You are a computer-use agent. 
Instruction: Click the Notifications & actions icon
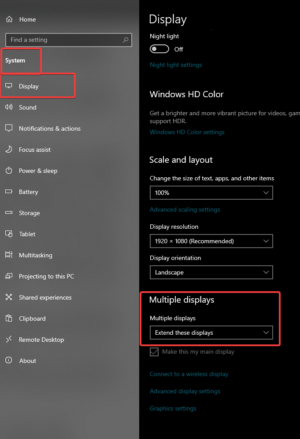(9, 128)
